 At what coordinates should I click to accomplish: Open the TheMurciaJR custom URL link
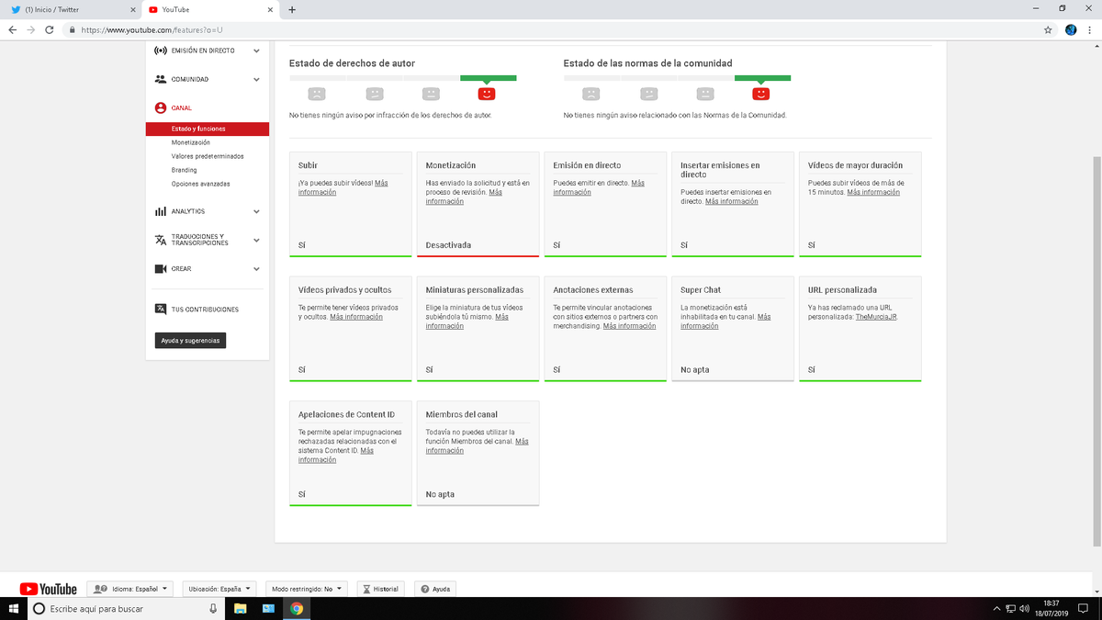(877, 317)
